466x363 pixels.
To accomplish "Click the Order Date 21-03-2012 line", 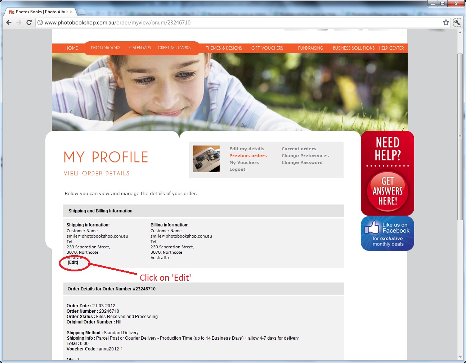I will pyautogui.click(x=91, y=306).
